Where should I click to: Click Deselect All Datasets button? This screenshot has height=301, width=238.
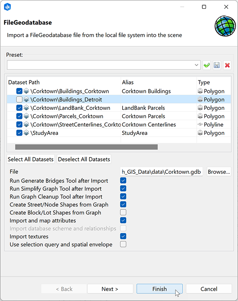tap(84, 159)
